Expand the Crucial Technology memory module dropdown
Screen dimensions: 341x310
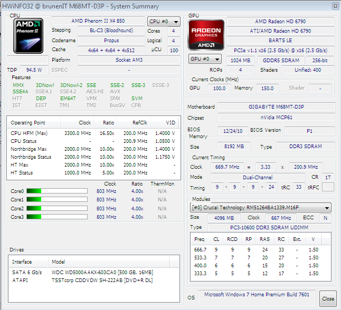(x=261, y=208)
